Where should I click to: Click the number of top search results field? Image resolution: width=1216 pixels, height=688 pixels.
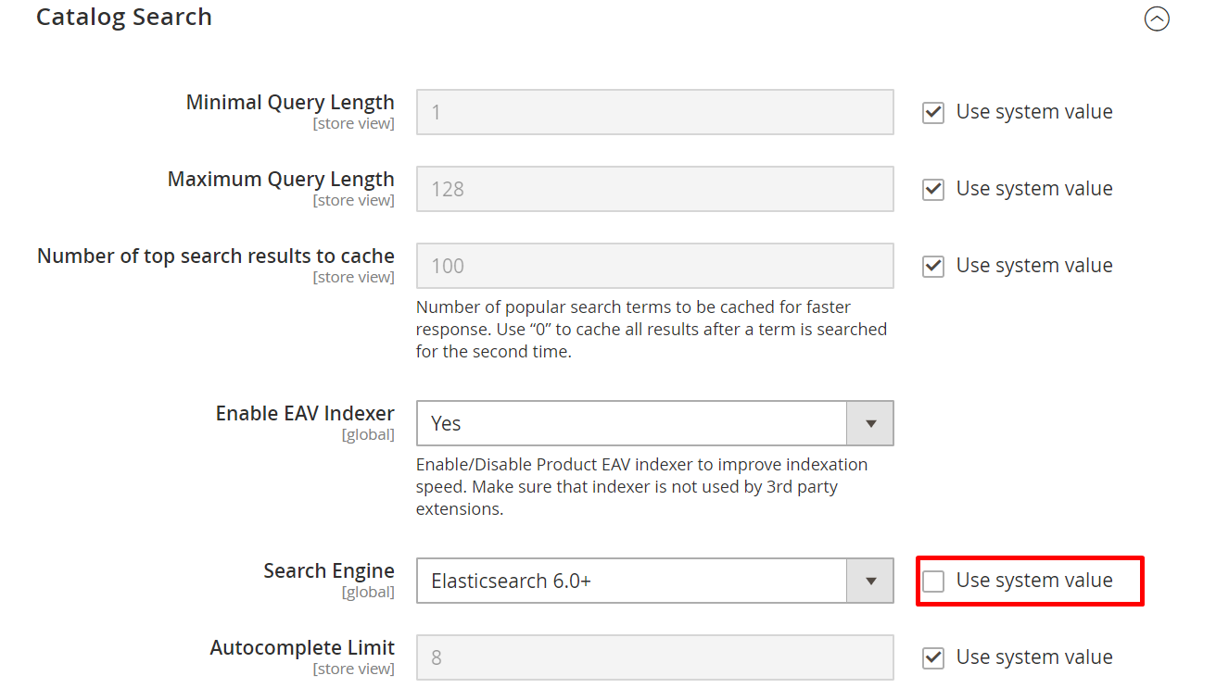click(x=654, y=266)
